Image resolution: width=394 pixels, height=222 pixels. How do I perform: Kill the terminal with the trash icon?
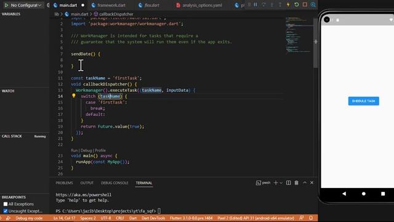click(297, 183)
